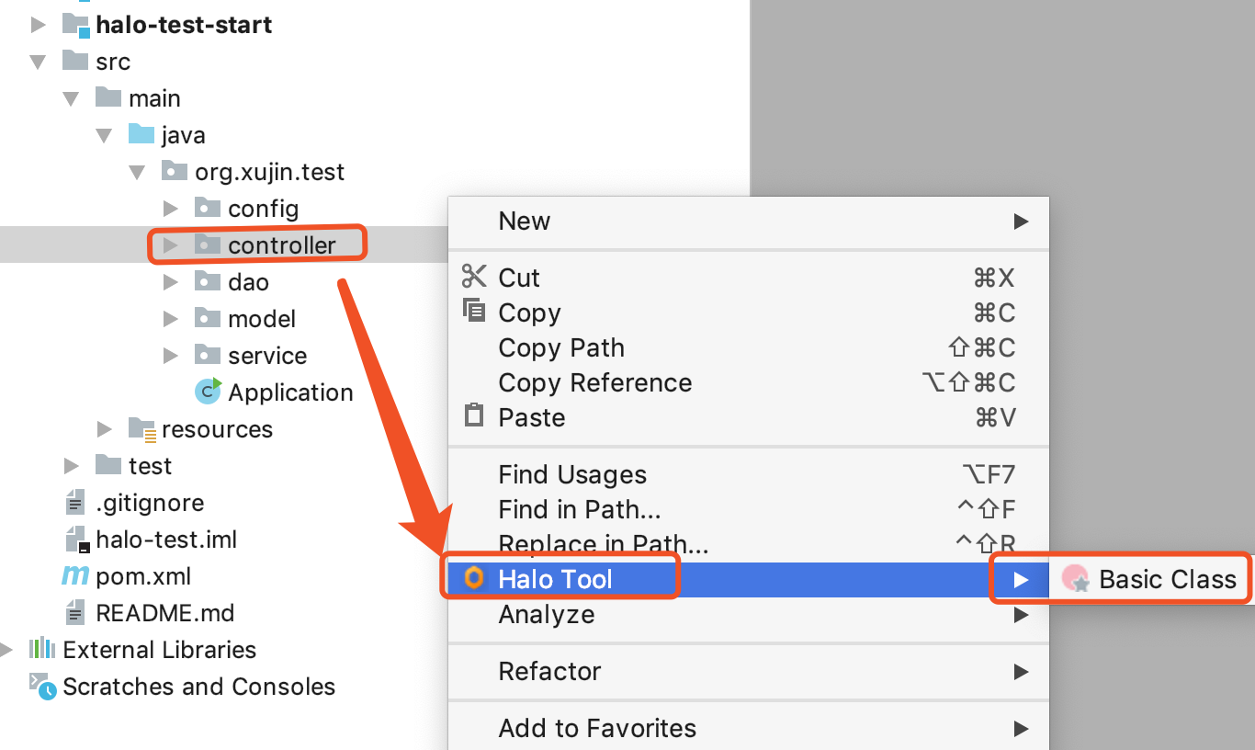Click the Halo Tool orange icon
1255x750 pixels.
pos(473,578)
